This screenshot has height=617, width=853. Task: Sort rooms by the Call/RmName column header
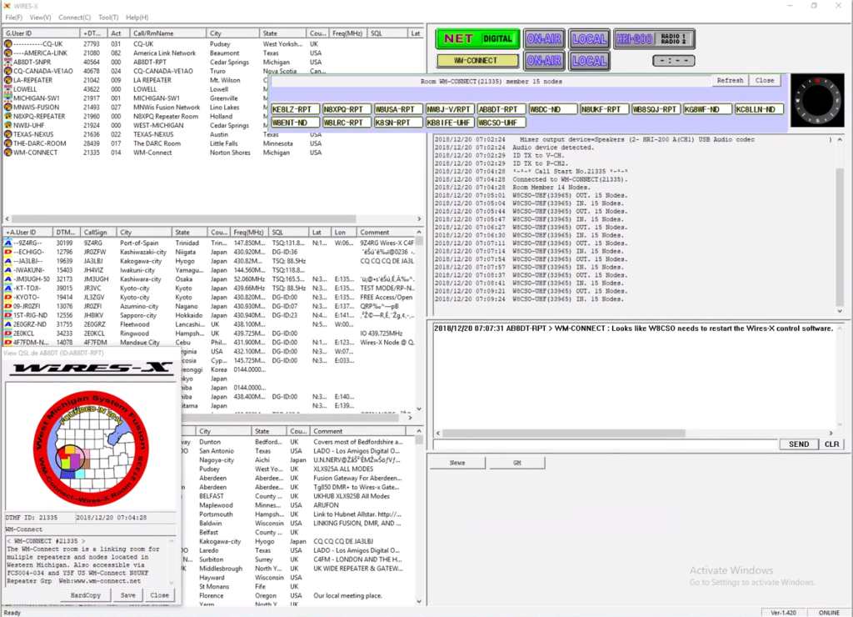(167, 33)
